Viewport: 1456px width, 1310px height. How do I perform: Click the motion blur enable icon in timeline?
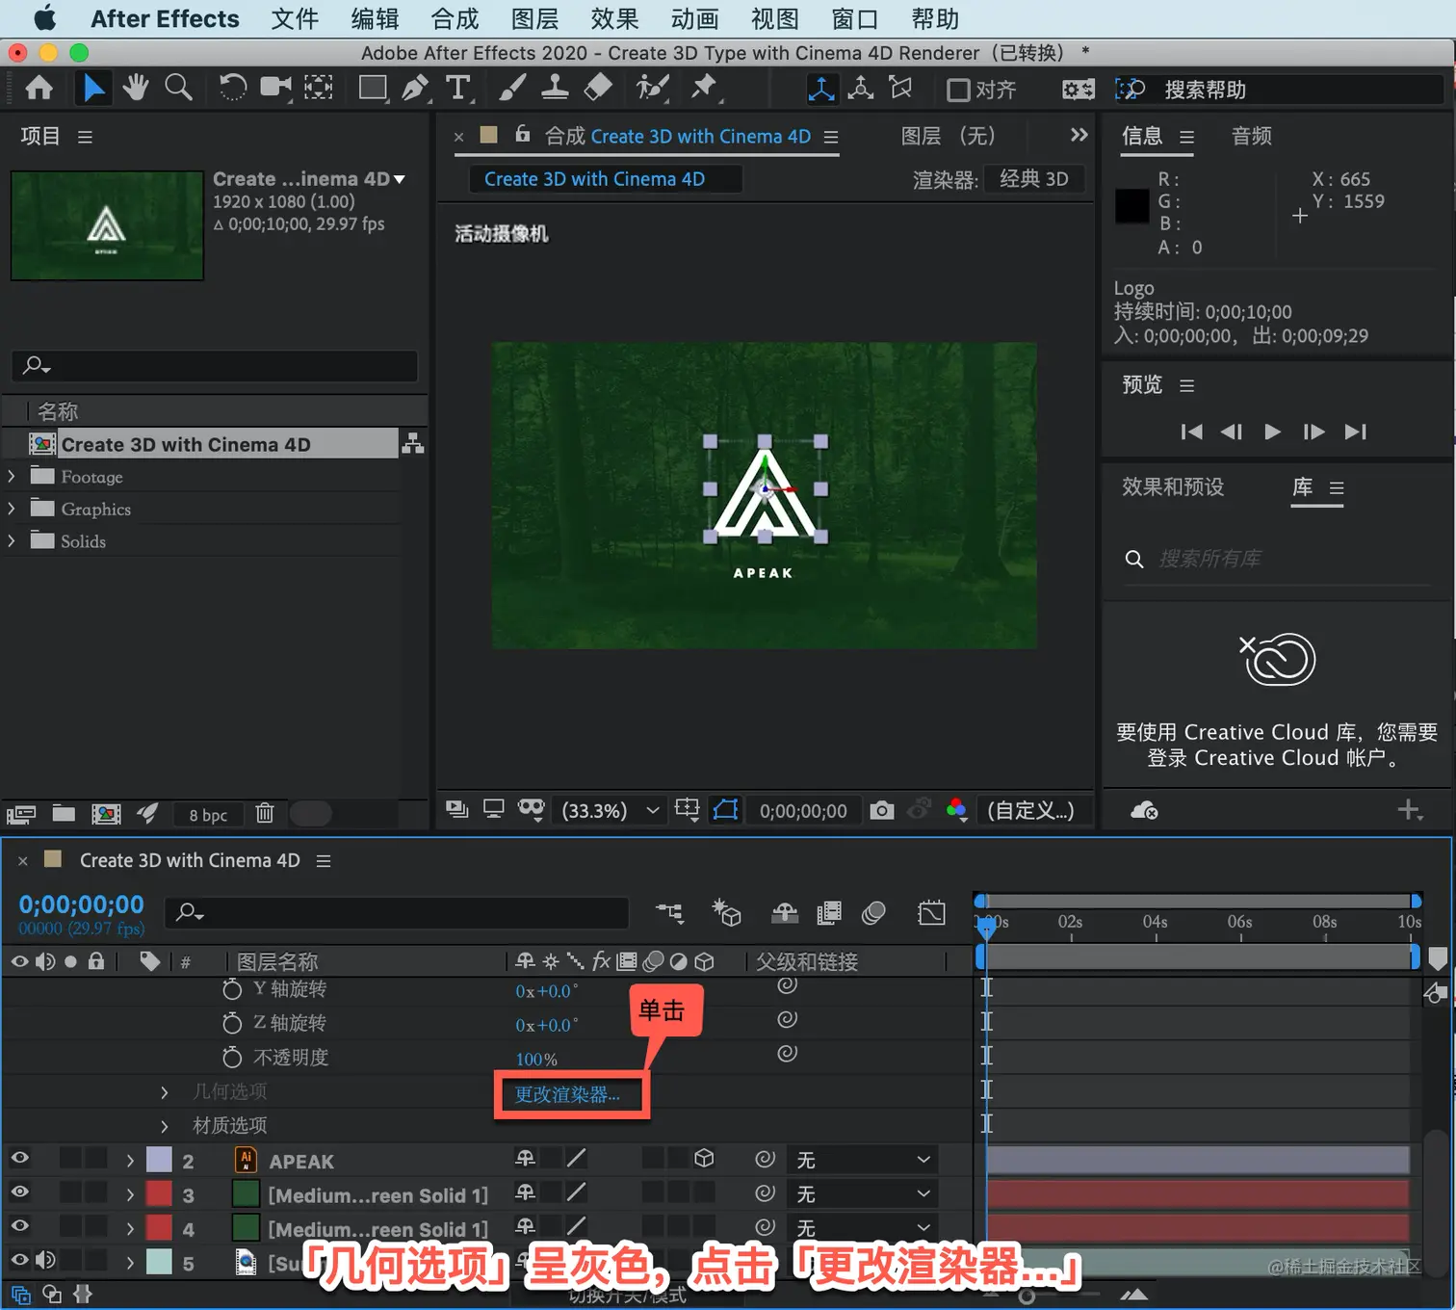[873, 912]
